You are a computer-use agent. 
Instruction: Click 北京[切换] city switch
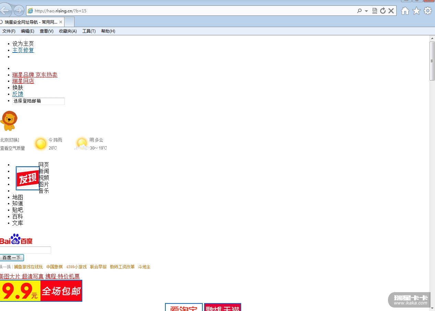coord(10,140)
